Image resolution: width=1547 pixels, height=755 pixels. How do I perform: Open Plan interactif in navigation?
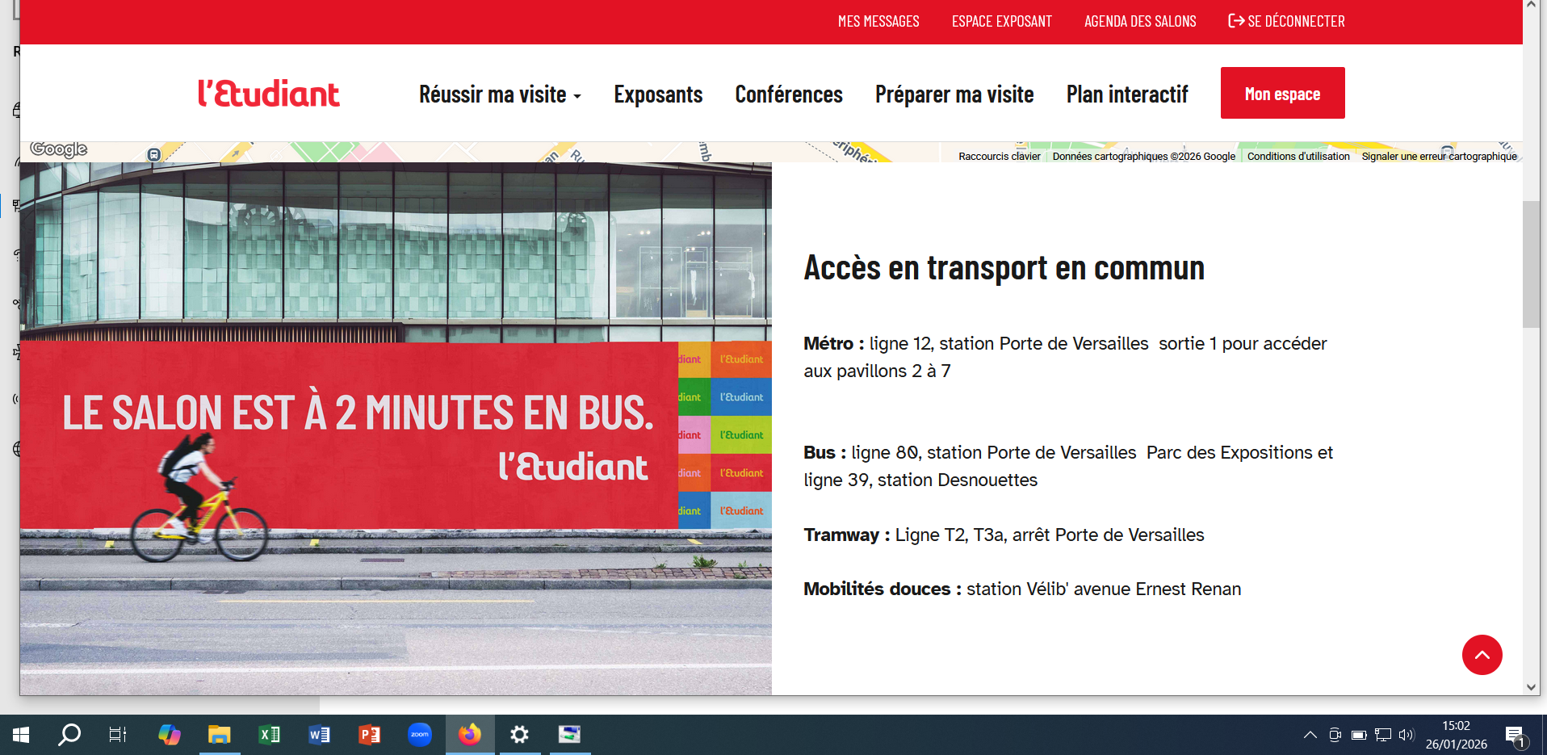(x=1126, y=94)
